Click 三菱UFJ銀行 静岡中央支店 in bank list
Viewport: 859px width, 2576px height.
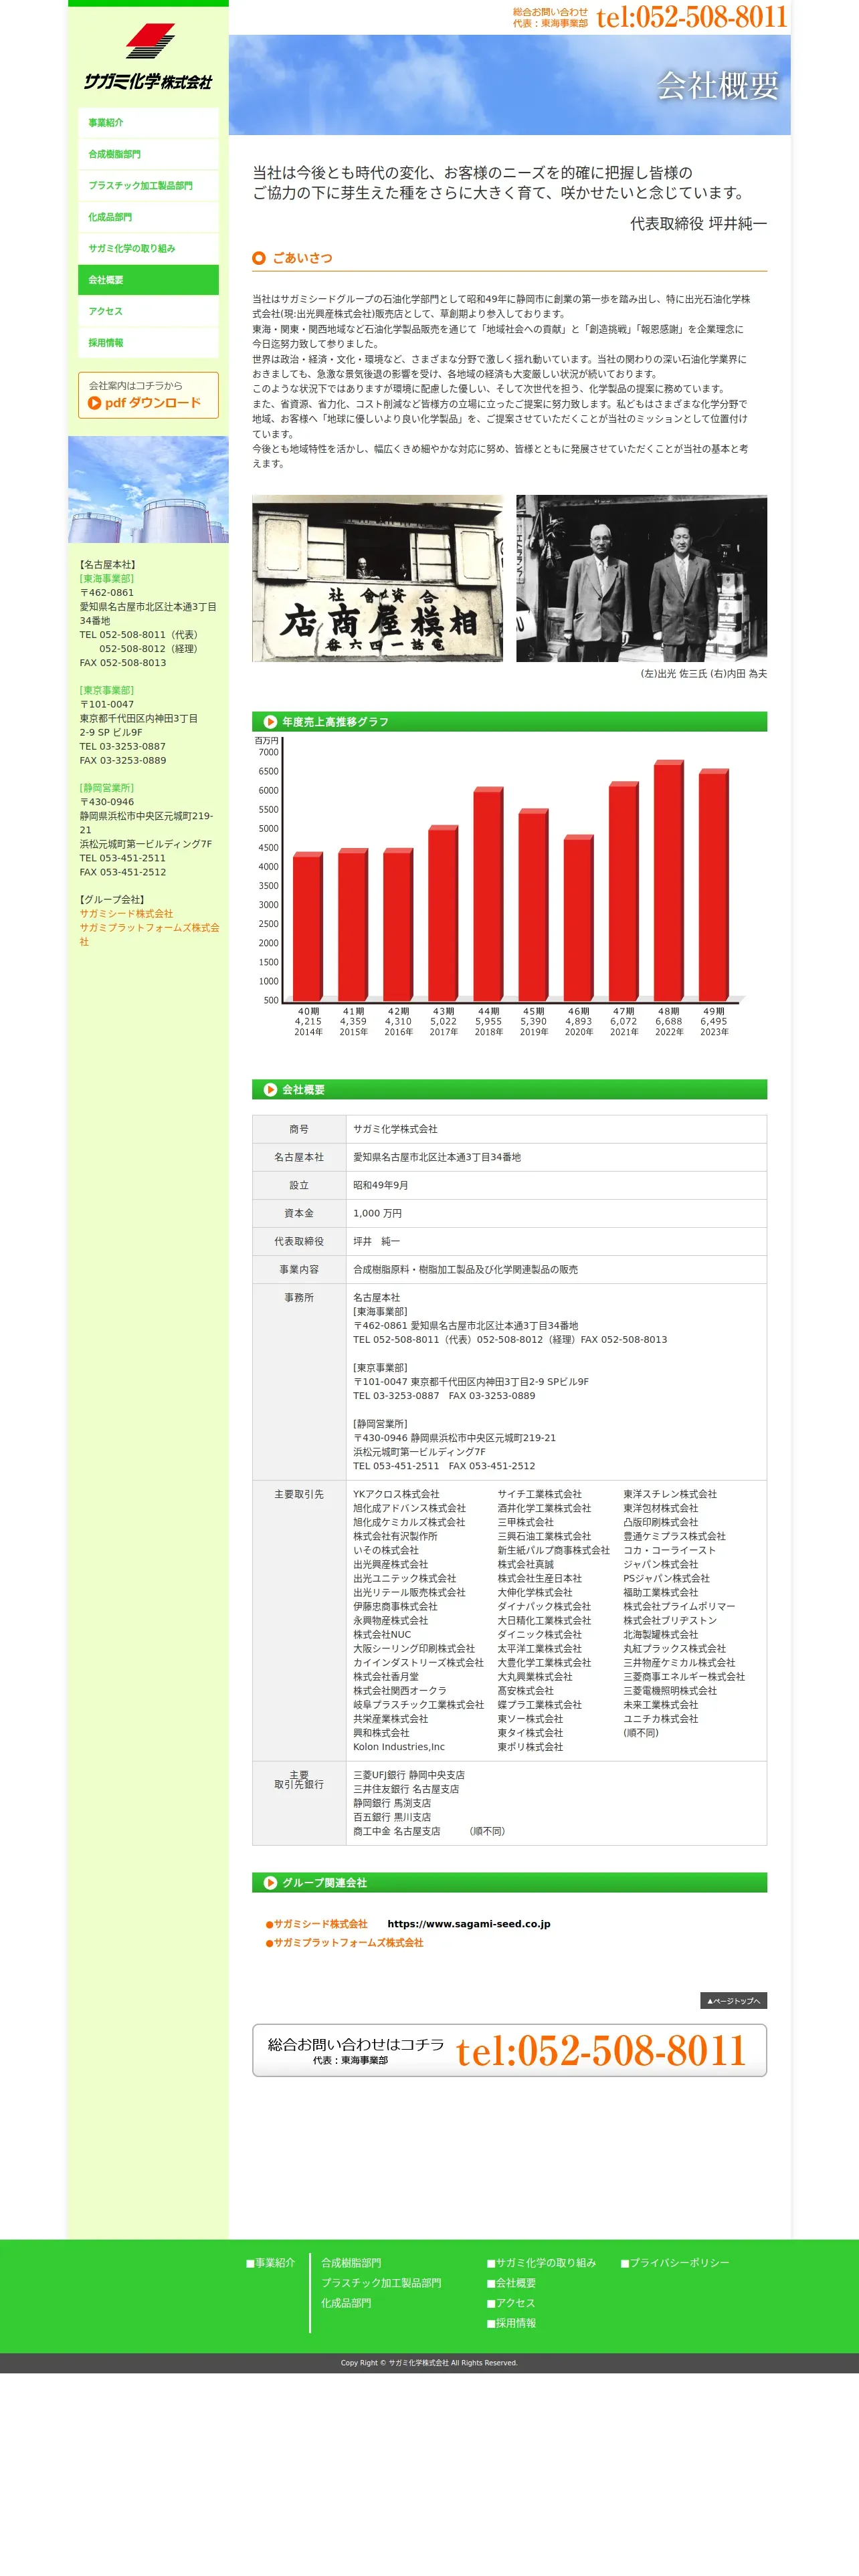pyautogui.click(x=409, y=1775)
